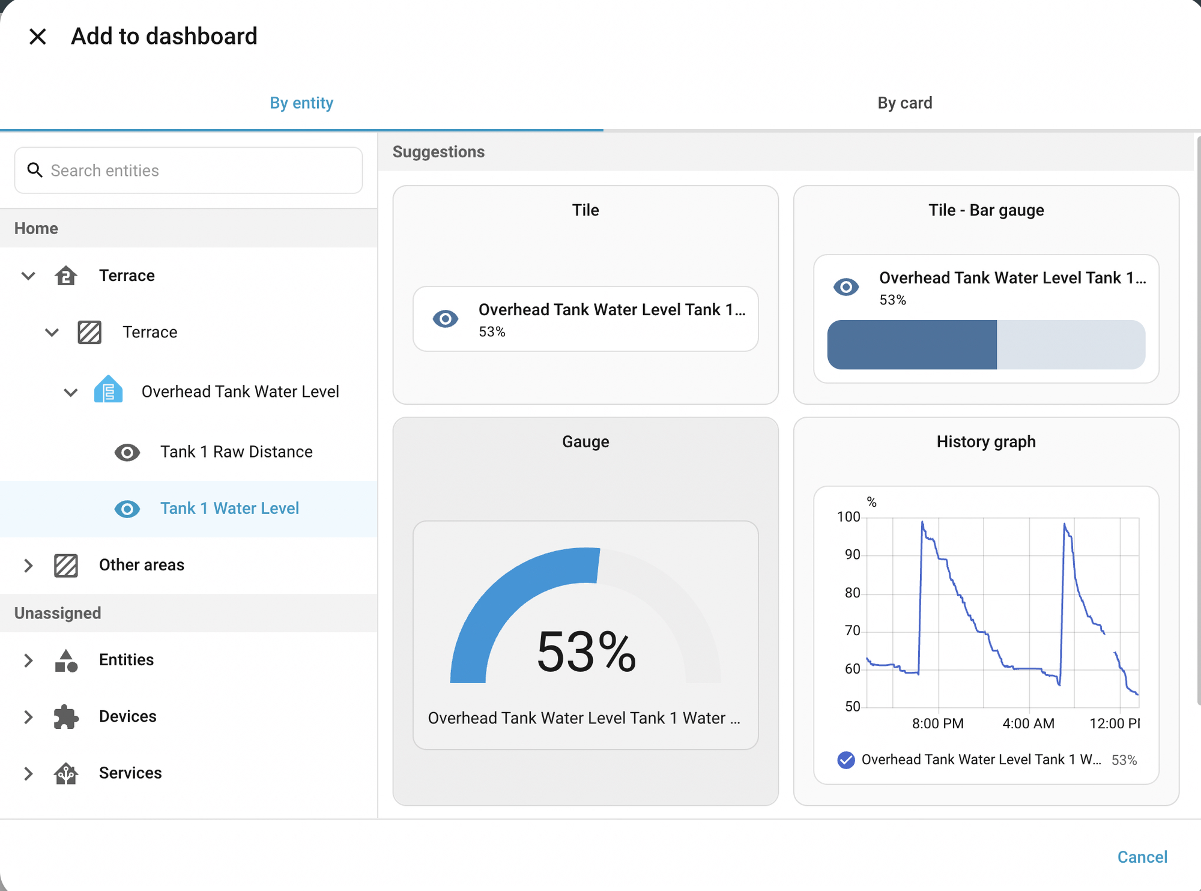Choose the History graph card suggestion
The image size is (1201, 891).
[x=986, y=611]
